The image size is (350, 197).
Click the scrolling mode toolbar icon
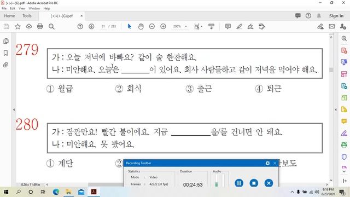211,27
